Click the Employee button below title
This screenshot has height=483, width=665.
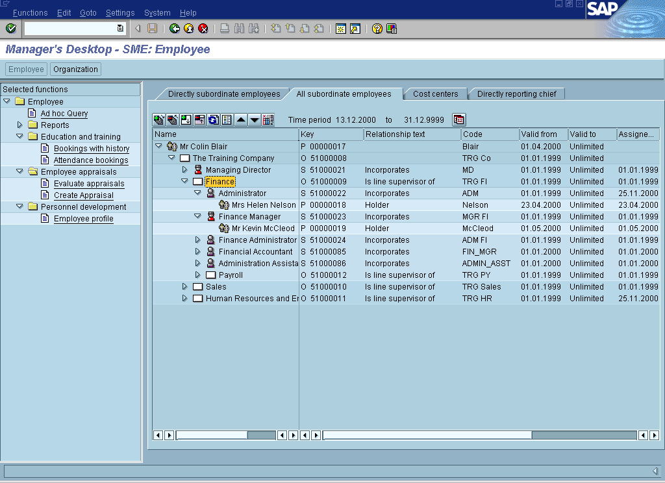[x=26, y=69]
